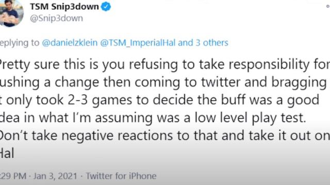Click the "Replying to" label text

(20, 43)
